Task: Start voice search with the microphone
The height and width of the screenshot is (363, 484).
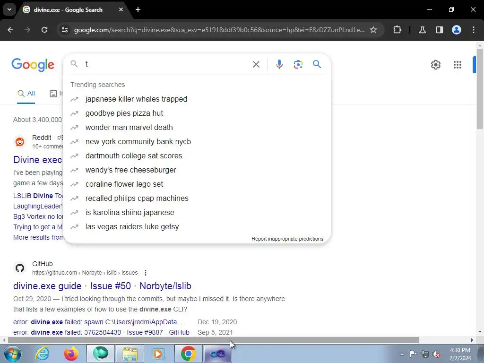Action: 279,64
